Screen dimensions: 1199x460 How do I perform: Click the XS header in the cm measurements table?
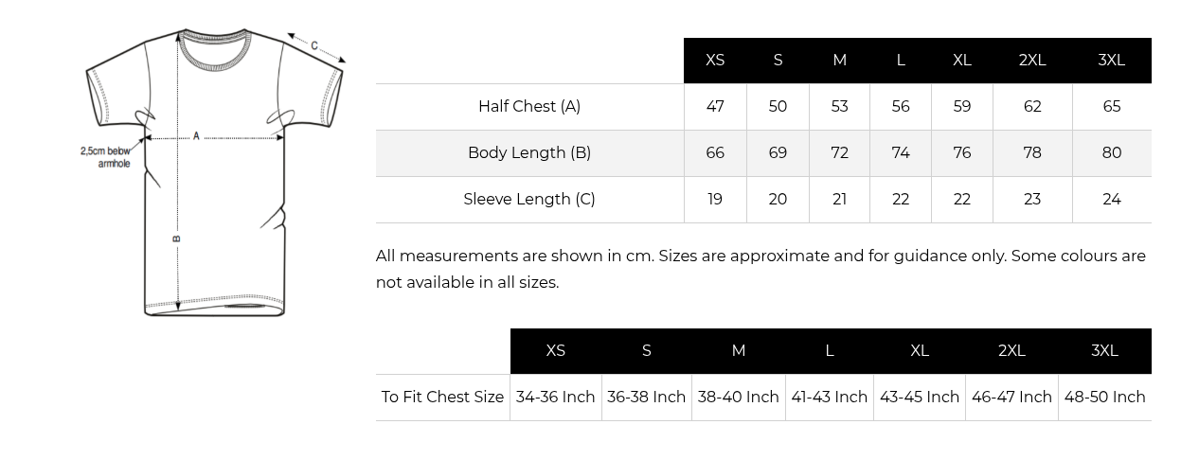pyautogui.click(x=715, y=60)
